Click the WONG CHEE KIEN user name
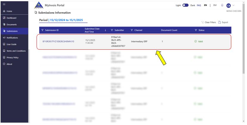Image resolution: width=247 pixels, height=125 pixels. [234, 11]
